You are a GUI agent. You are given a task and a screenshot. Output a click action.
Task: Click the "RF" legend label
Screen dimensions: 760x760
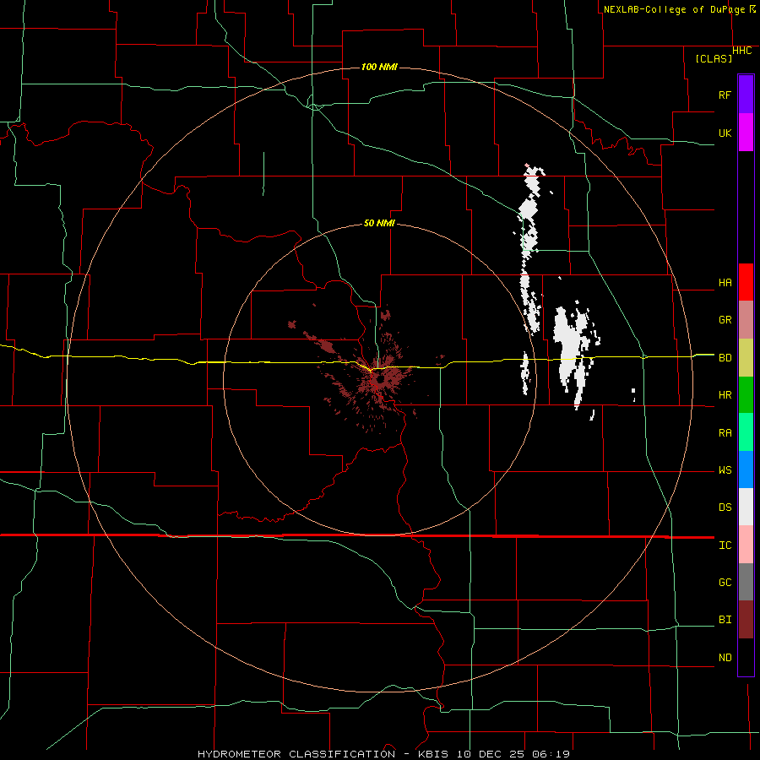(x=725, y=95)
